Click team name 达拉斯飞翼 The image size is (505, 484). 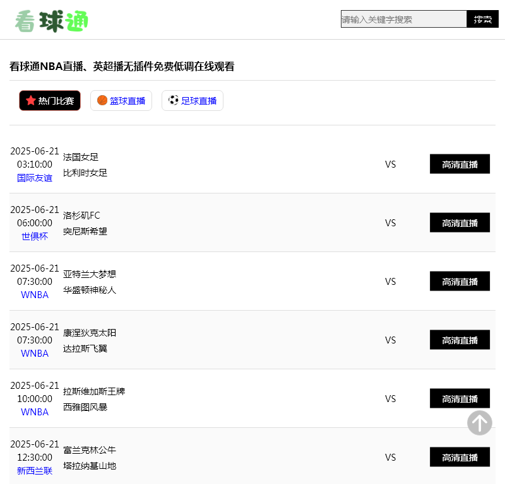pyautogui.click(x=85, y=349)
